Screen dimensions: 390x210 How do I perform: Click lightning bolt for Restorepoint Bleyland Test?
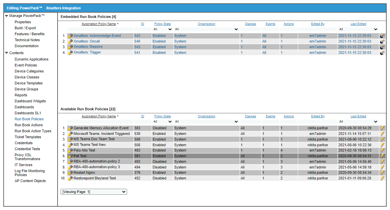[x=383, y=178]
